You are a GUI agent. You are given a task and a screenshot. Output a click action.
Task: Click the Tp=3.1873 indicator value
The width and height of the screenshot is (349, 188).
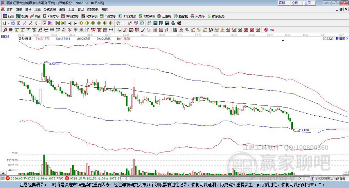[x=43, y=39]
